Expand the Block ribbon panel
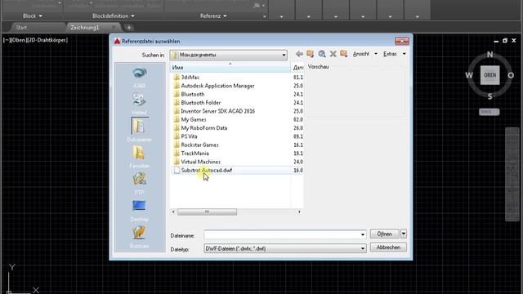Image resolution: width=523 pixels, height=294 pixels. [x=33, y=16]
